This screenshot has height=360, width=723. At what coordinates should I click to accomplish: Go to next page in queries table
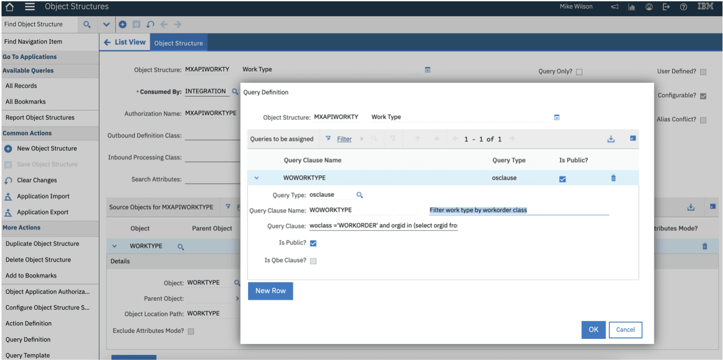pos(512,139)
